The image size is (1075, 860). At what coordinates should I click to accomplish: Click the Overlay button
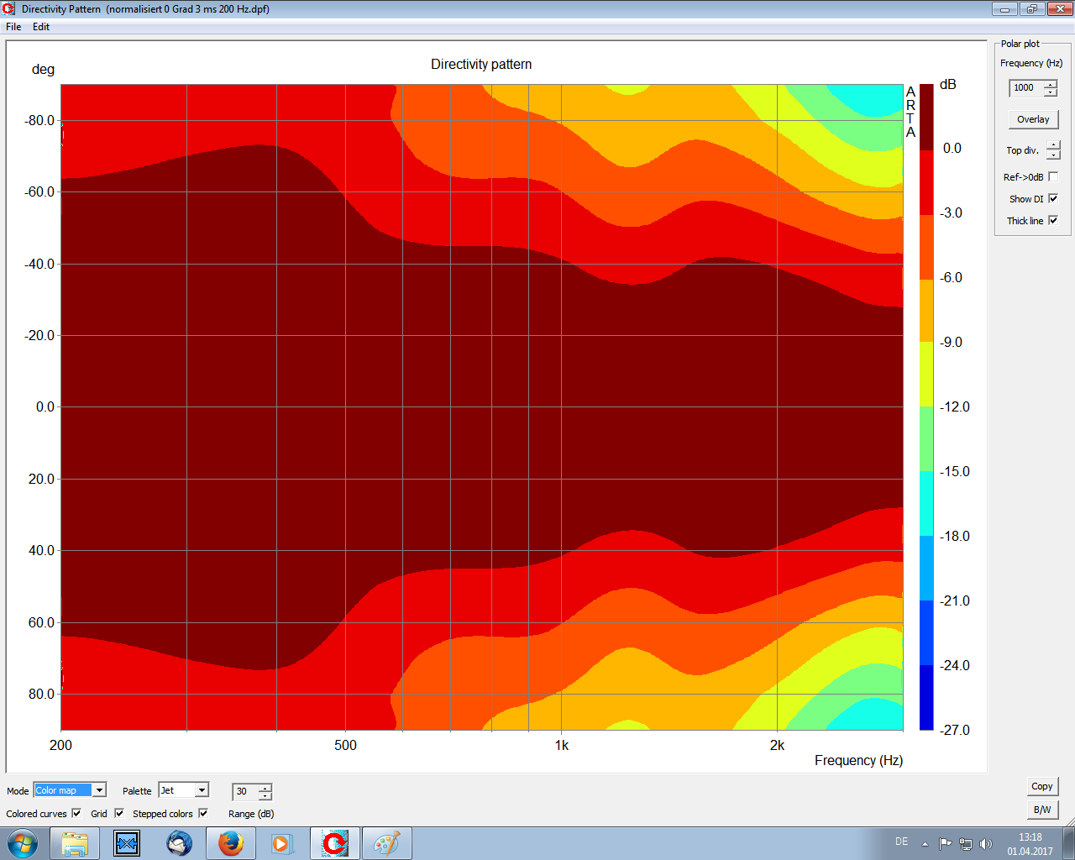(1033, 119)
